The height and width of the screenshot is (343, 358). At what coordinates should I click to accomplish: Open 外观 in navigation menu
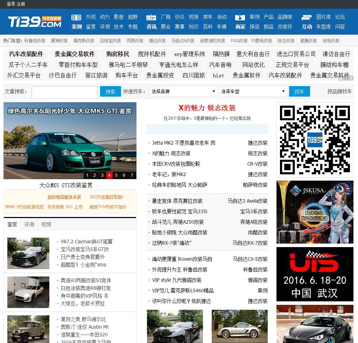click(91, 17)
